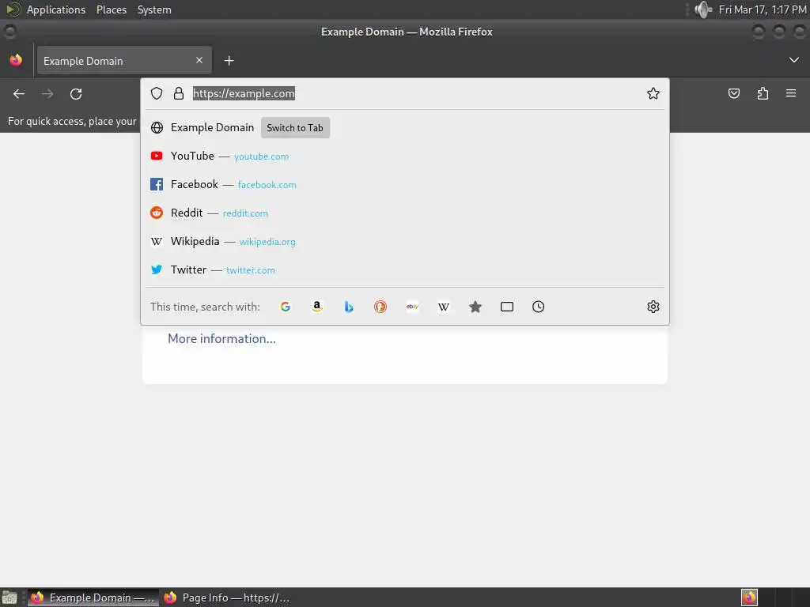Search with Google this time

285,307
